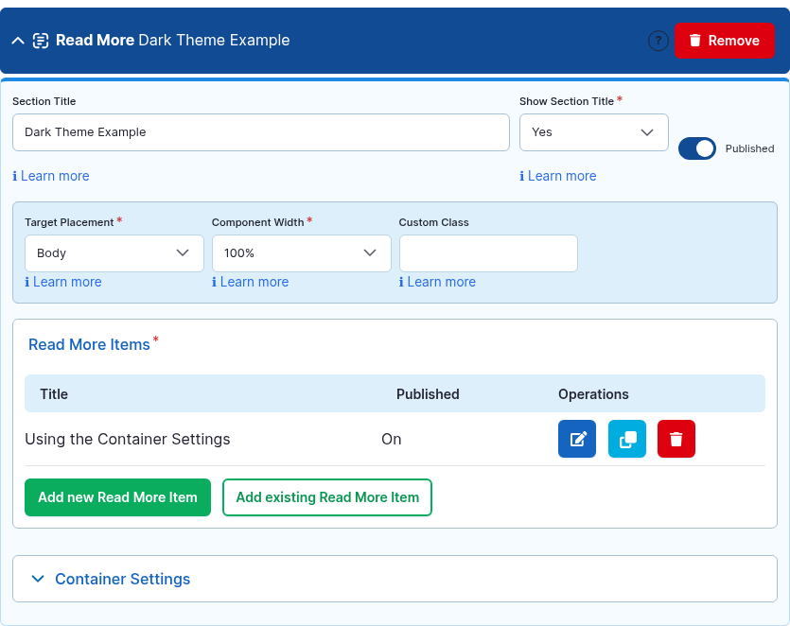Click Add existing Read More Item

(x=327, y=497)
